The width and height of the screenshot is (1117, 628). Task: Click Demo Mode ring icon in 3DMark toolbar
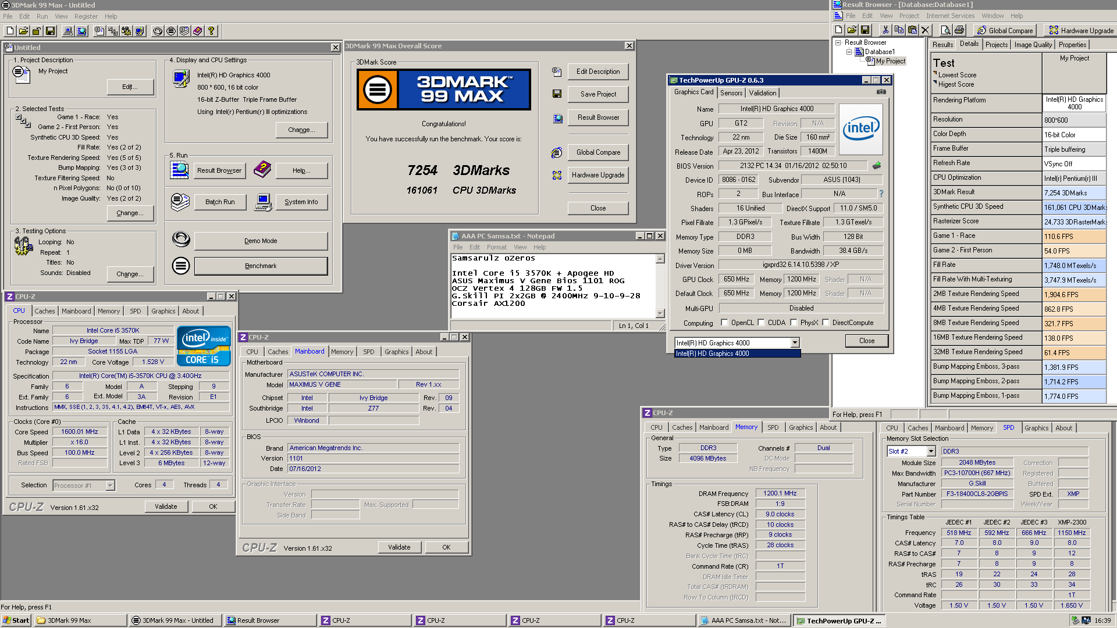pyautogui.click(x=158, y=31)
